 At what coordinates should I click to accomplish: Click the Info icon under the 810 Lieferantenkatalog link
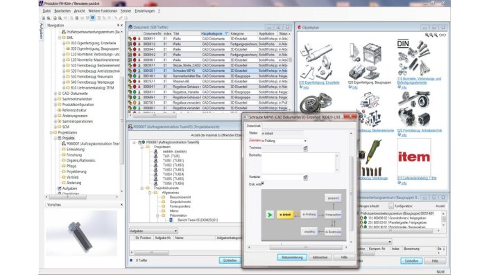tap(400, 183)
